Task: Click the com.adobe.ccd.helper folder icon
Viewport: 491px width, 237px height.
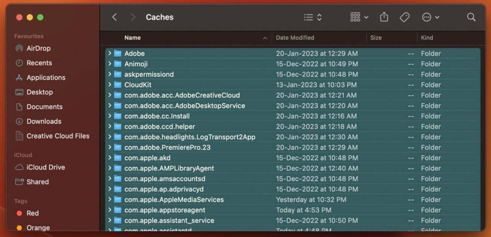Action: [x=118, y=127]
